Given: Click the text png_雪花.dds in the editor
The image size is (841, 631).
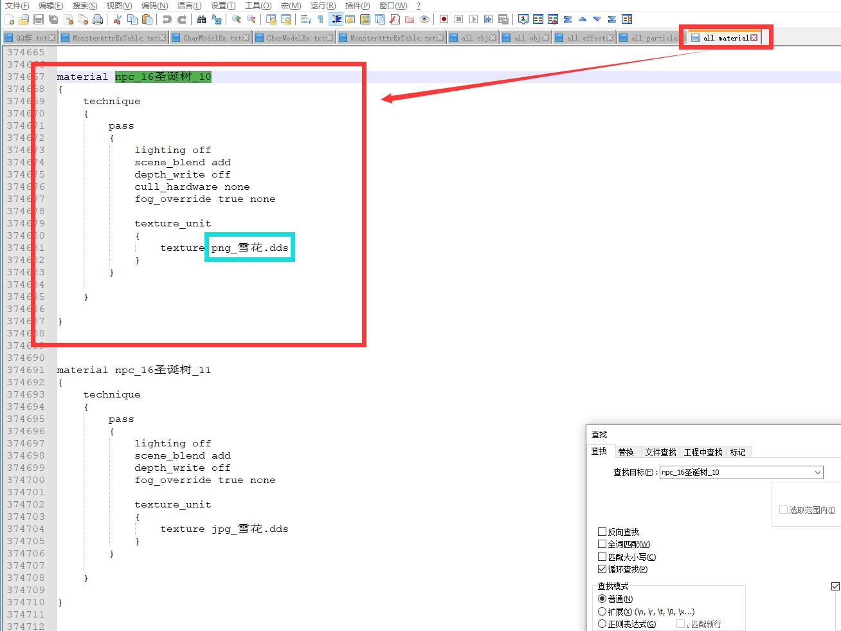Looking at the screenshot, I should tap(249, 248).
